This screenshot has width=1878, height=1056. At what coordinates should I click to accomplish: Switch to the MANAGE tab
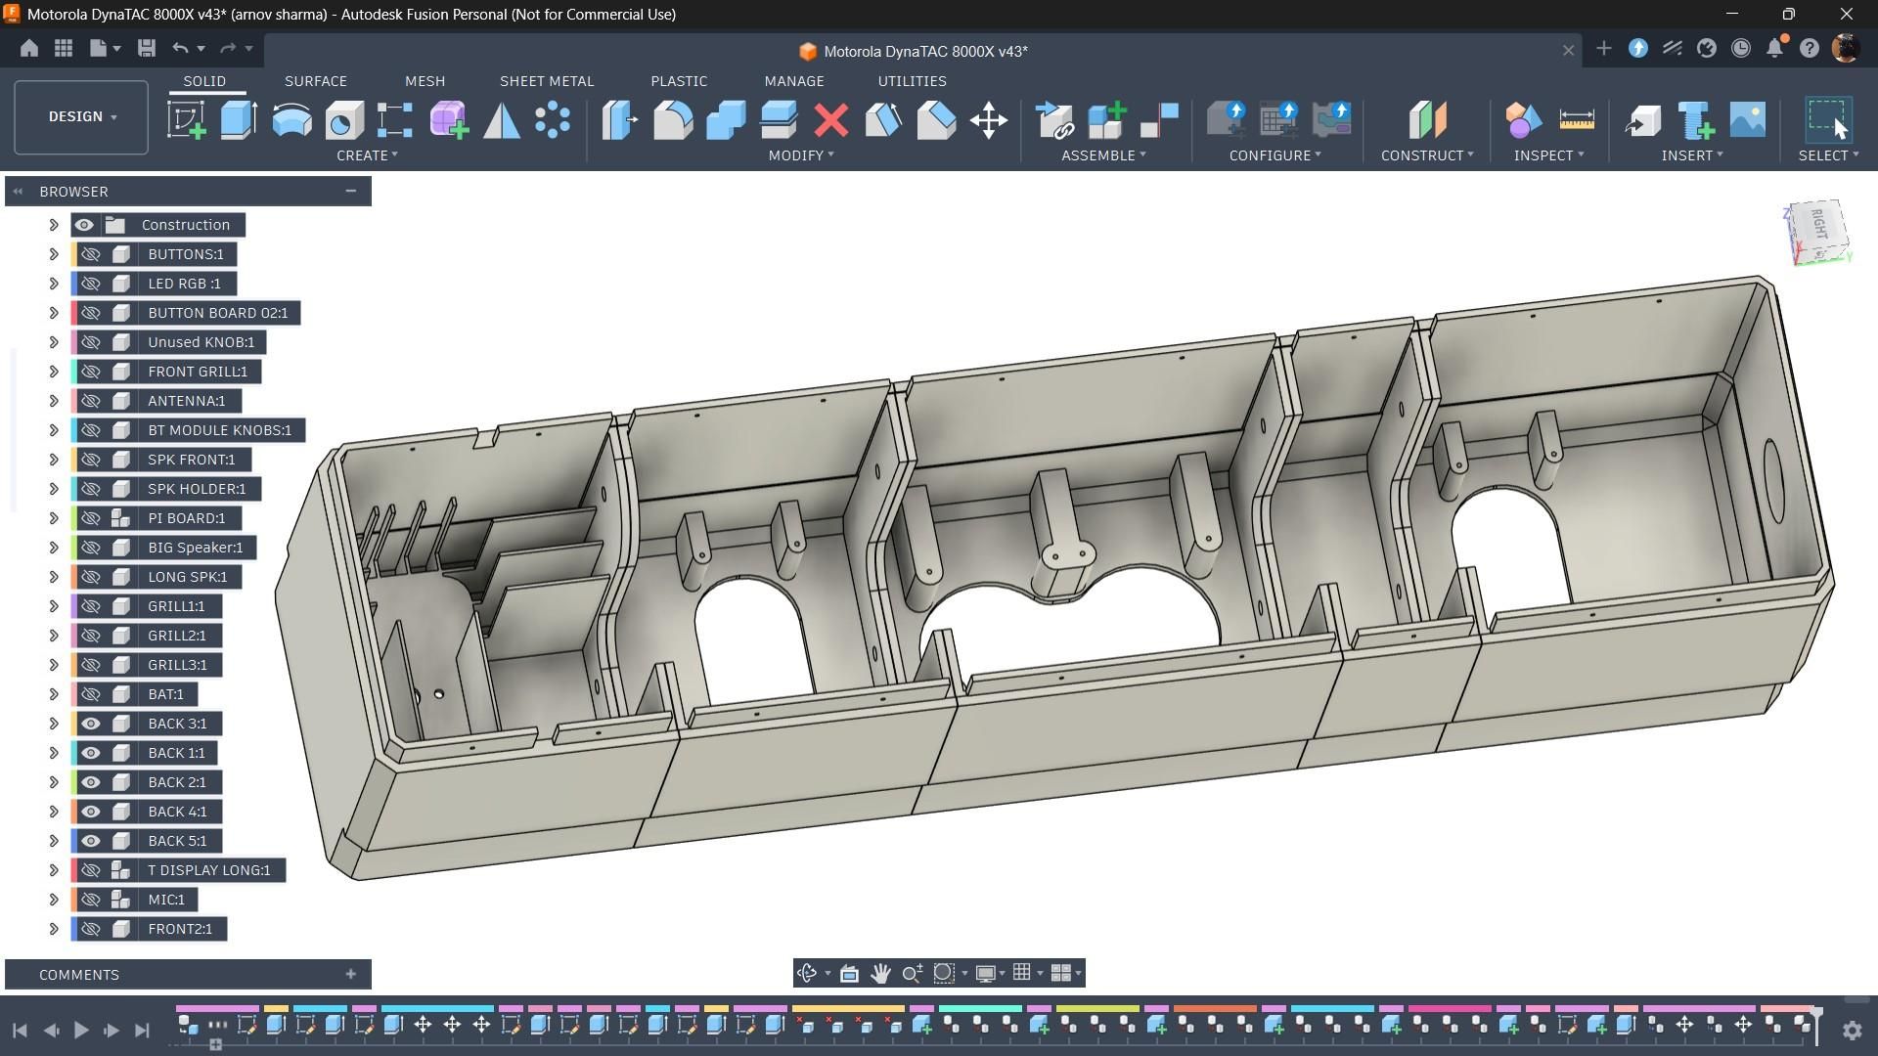click(794, 81)
